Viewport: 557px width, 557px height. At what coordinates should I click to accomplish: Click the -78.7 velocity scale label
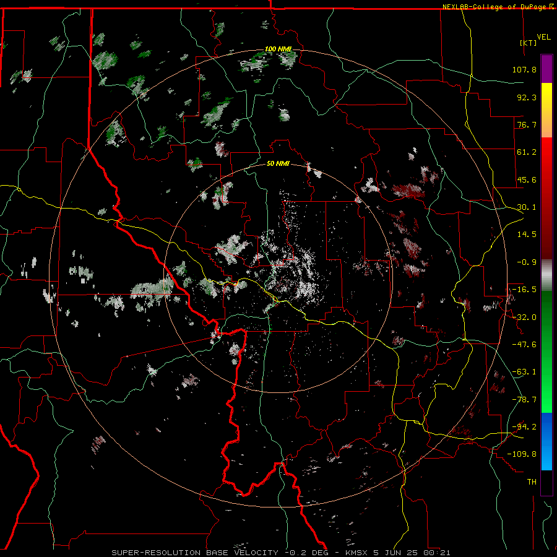pos(524,400)
